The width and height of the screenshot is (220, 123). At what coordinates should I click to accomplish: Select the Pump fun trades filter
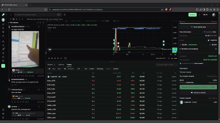(71, 69)
